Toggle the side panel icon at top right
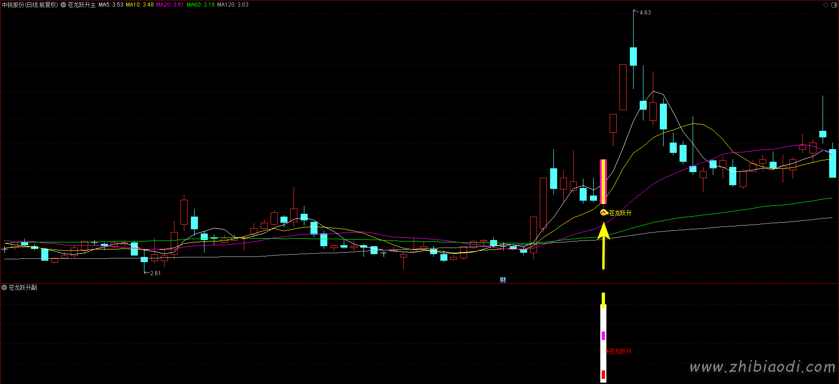Screen dimensions: 839x384 click(834, 5)
